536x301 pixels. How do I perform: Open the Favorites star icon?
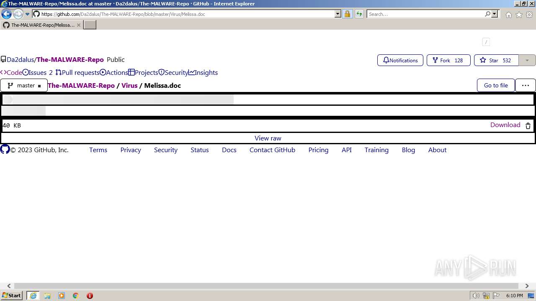coord(519,15)
